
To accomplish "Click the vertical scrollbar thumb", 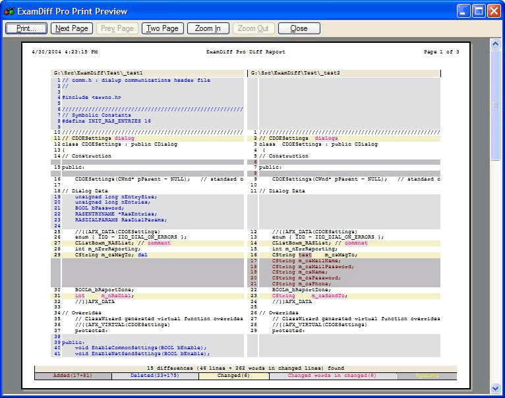I will pyautogui.click(x=496, y=104).
